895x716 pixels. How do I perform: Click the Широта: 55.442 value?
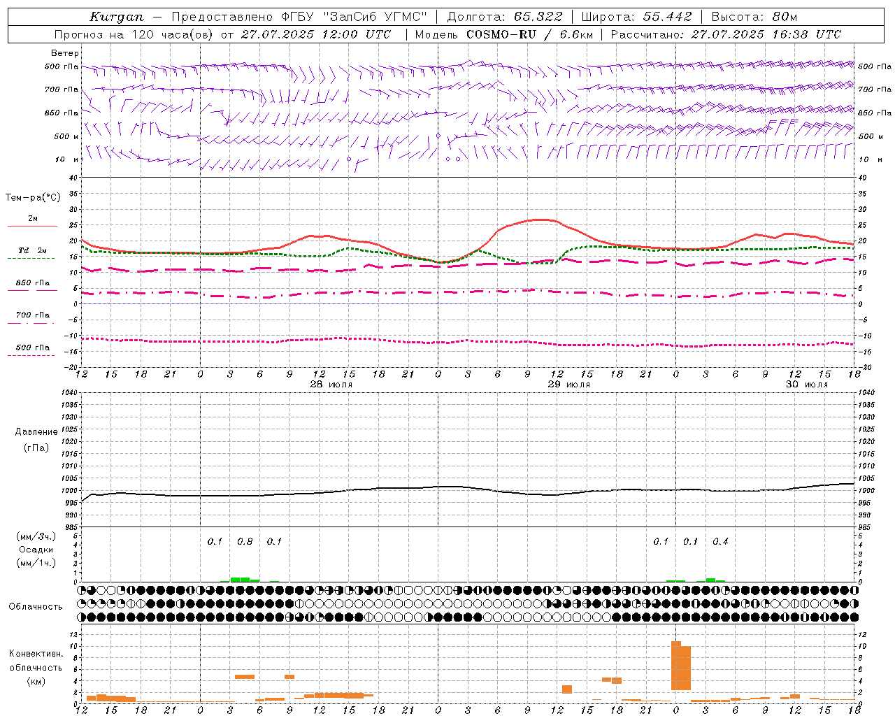point(636,17)
